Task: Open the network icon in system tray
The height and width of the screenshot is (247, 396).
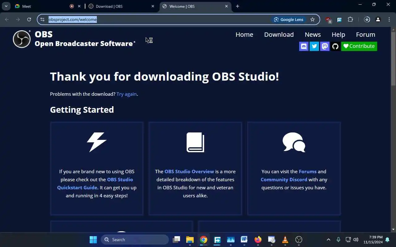Action: click(348, 240)
